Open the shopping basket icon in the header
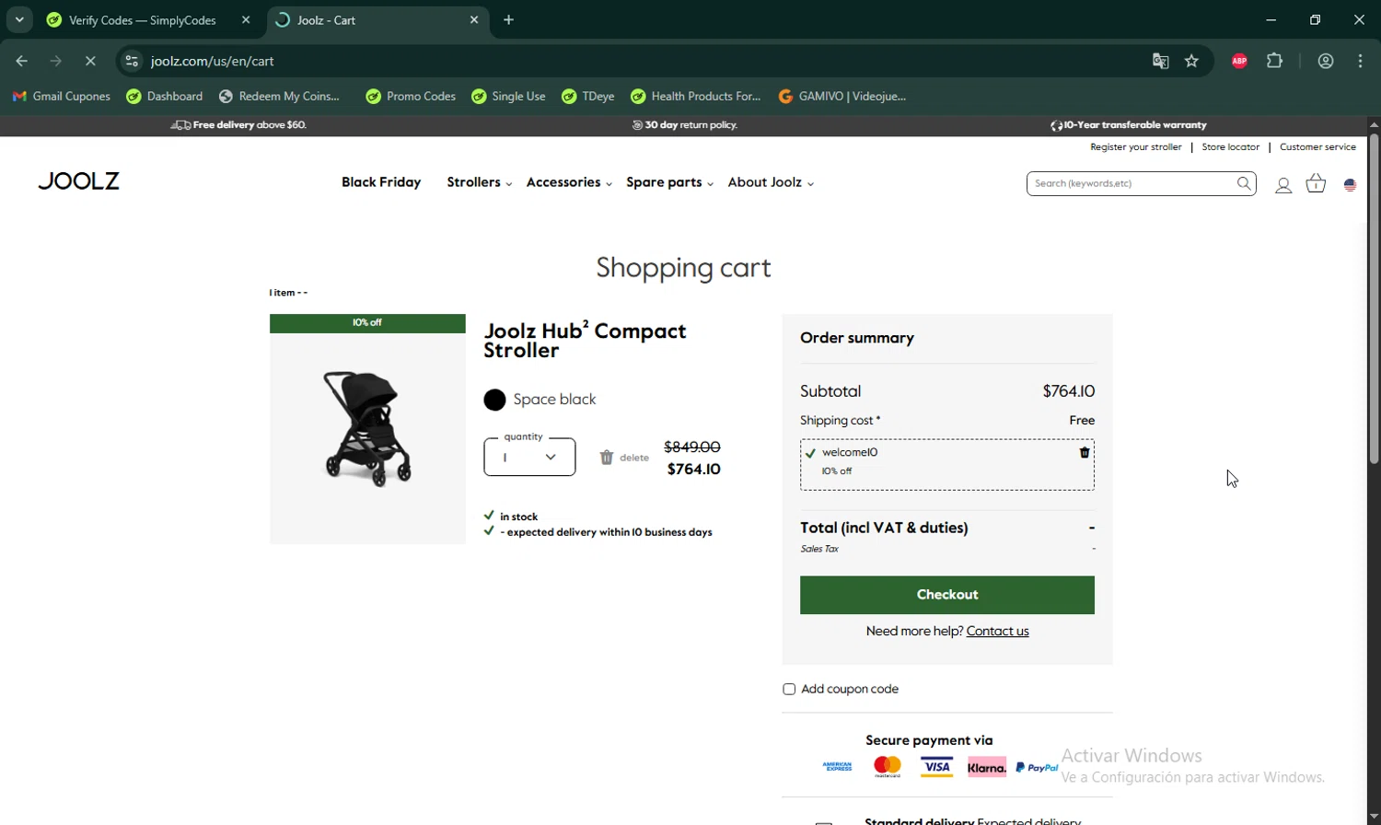1381x825 pixels. [x=1316, y=183]
